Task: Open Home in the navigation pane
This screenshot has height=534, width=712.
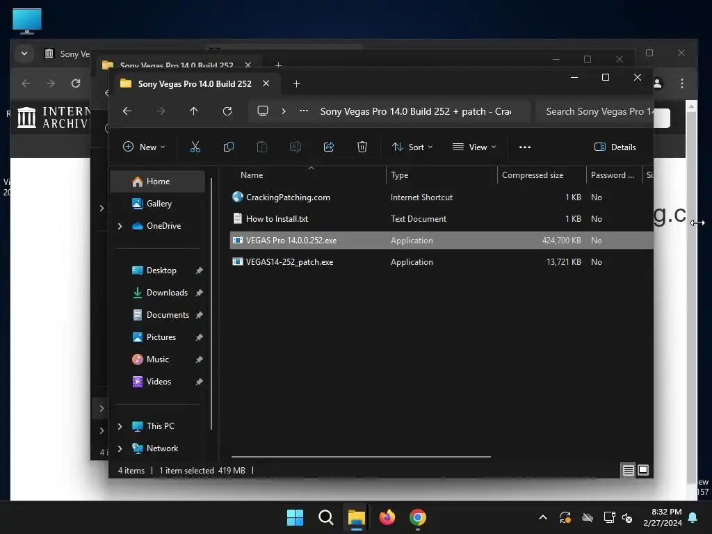Action: pyautogui.click(x=158, y=181)
